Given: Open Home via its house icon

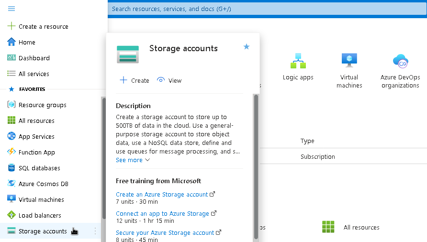Looking at the screenshot, I should tap(11, 42).
